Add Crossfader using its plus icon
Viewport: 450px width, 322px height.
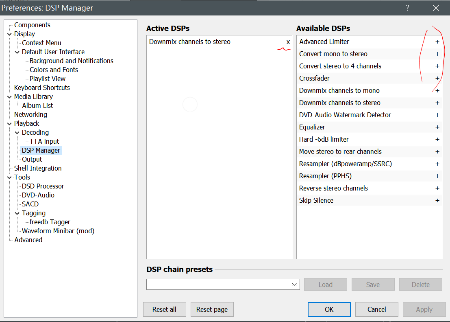437,78
